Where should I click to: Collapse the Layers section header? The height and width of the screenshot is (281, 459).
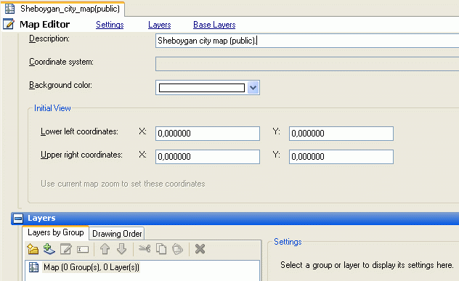click(18, 219)
